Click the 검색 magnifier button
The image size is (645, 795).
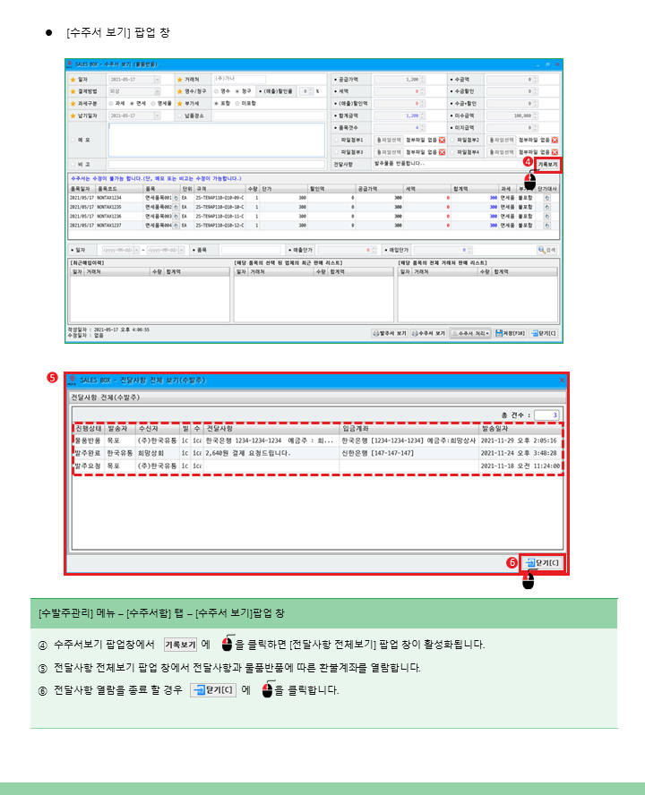pos(547,250)
